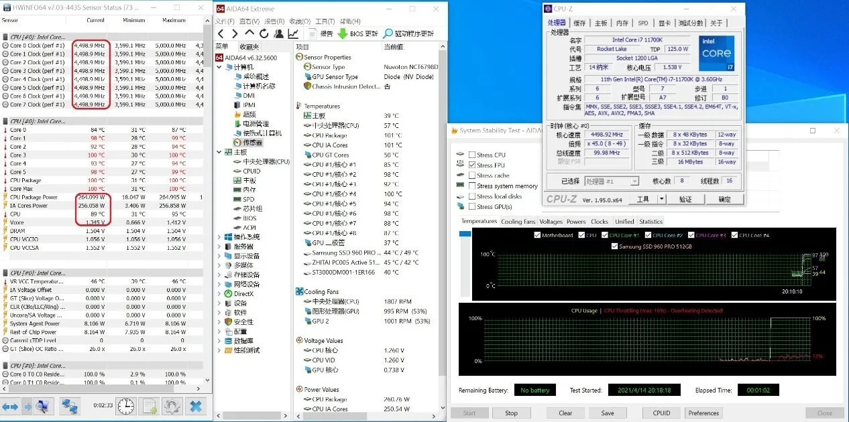The image size is (849, 422).
Task: Click the CPU-Z 验证 validate button
Action: tap(685, 199)
